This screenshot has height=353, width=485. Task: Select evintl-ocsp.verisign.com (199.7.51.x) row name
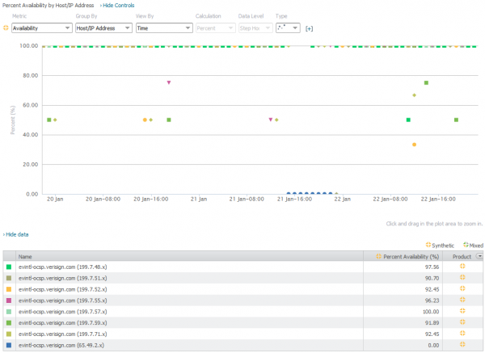coord(62,278)
